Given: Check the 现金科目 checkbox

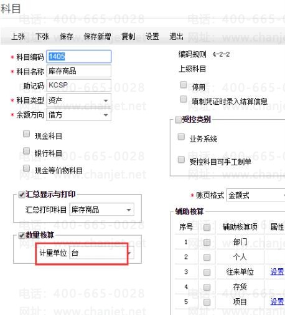Looking at the screenshot, I should click(x=26, y=133).
